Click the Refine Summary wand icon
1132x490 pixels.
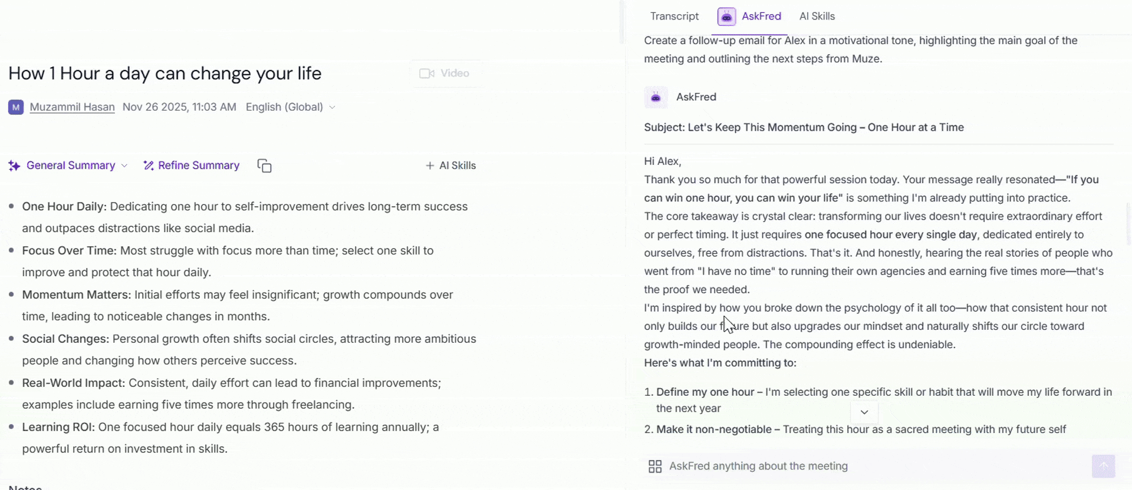coord(149,166)
